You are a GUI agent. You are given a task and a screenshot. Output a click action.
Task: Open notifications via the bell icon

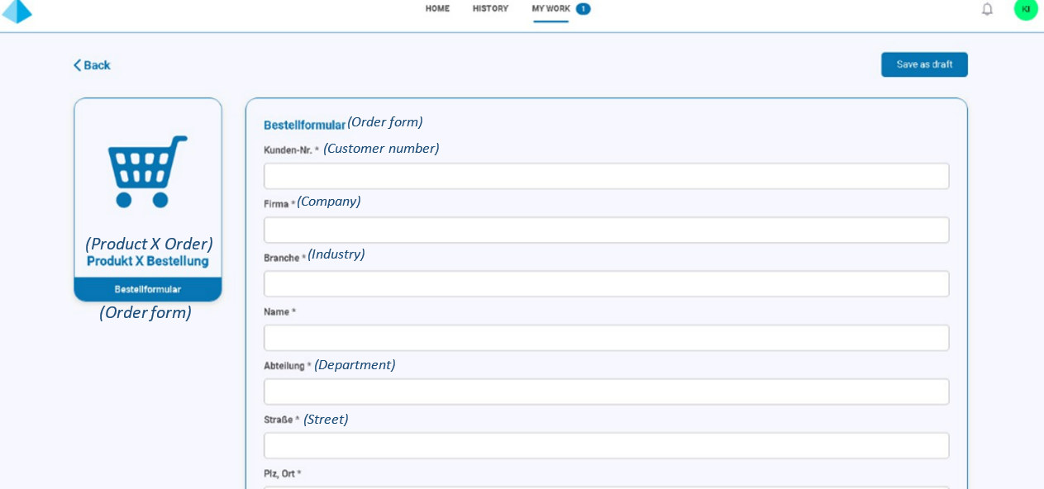(x=987, y=9)
